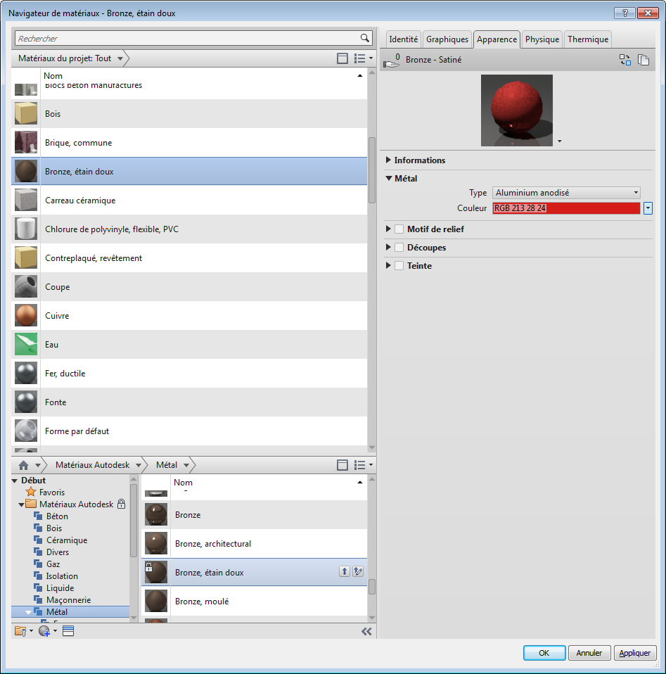Click the search magnifier icon
This screenshot has width=666, height=674.
click(x=364, y=38)
